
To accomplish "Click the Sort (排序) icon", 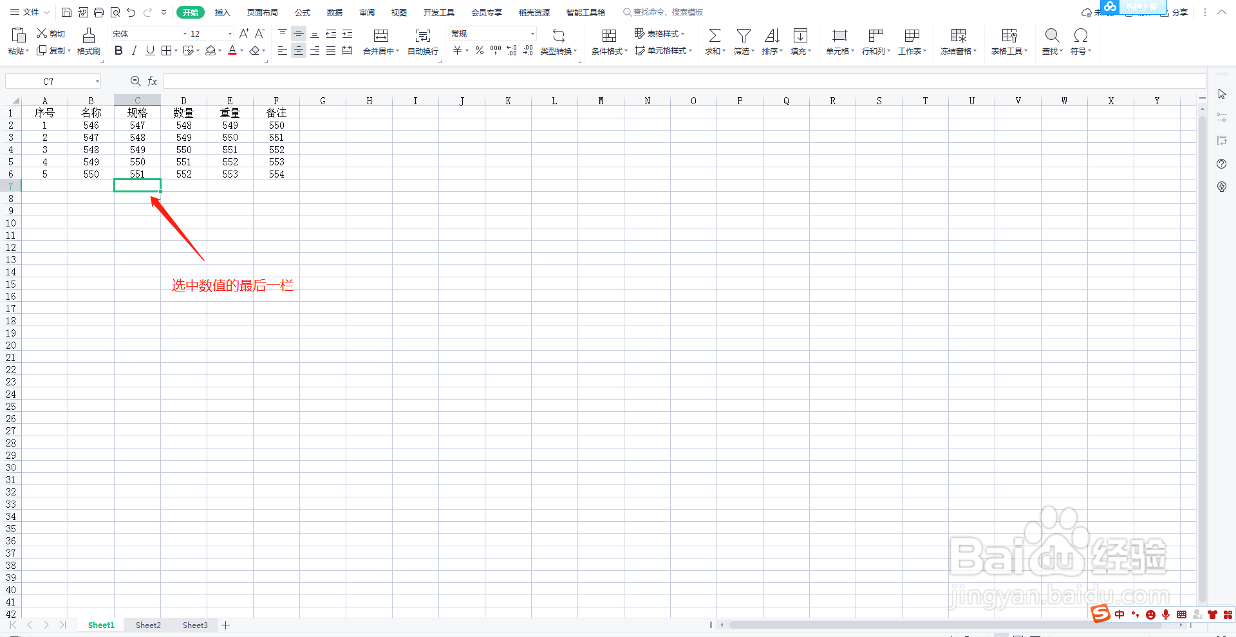I will (772, 35).
